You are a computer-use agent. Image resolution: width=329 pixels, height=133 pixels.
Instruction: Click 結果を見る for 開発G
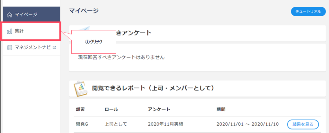[x=303, y=124]
